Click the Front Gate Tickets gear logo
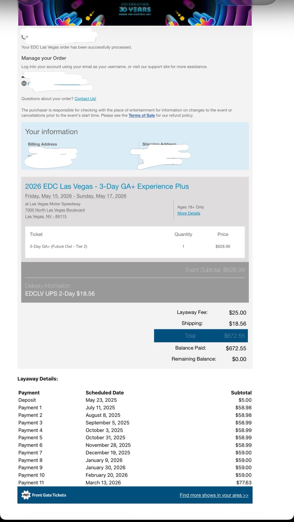The width and height of the screenshot is (294, 522). tap(26, 495)
